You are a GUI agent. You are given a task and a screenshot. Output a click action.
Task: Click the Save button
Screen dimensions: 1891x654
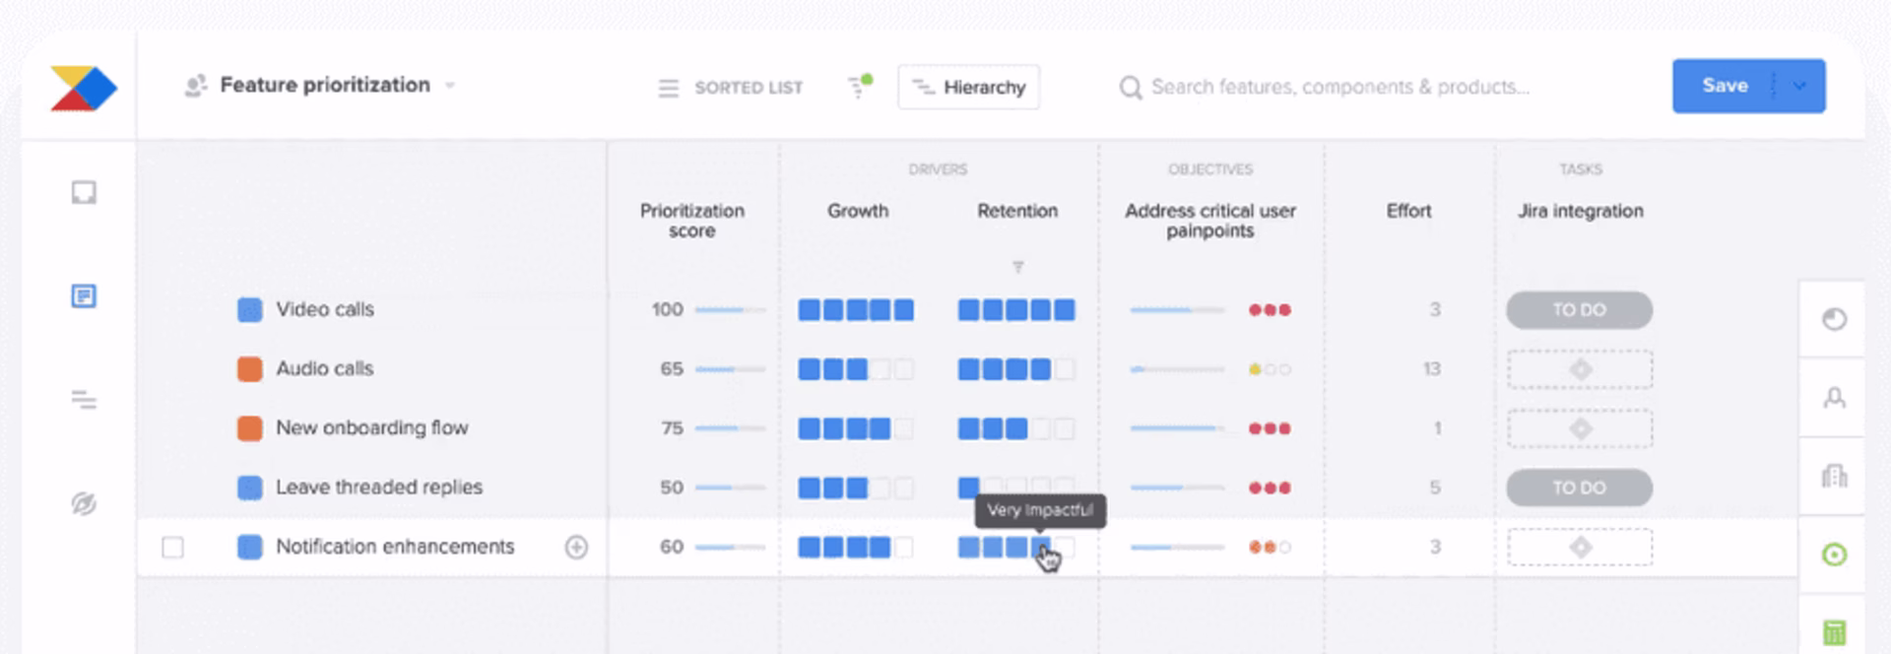coord(1725,86)
